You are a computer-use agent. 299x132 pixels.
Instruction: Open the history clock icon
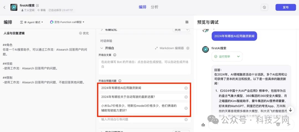[264, 7]
